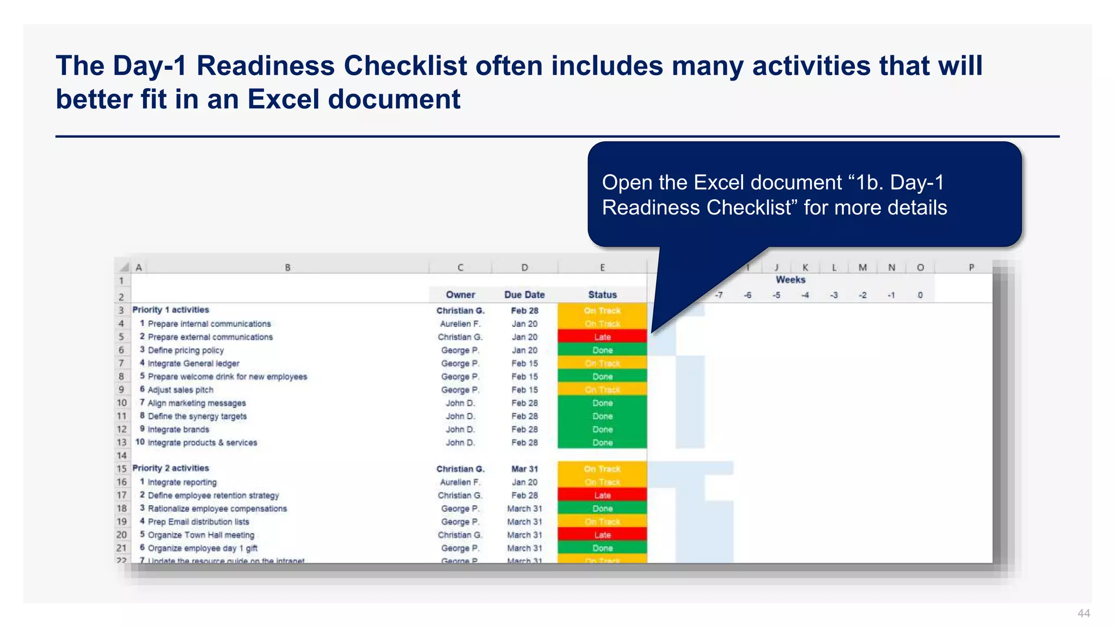Select column E header
The image size is (1115, 627).
pyautogui.click(x=602, y=267)
